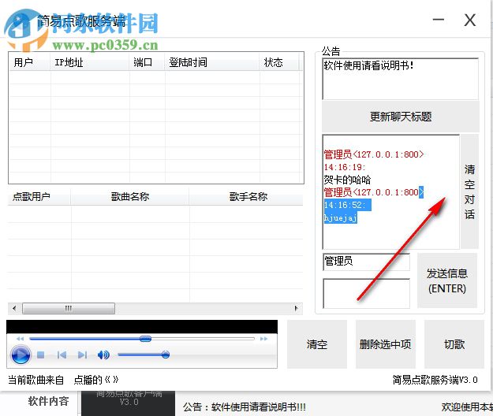493x416 pixels.
Task: Click the 简易点歌服务端V3.0 version label
Action: click(435, 381)
